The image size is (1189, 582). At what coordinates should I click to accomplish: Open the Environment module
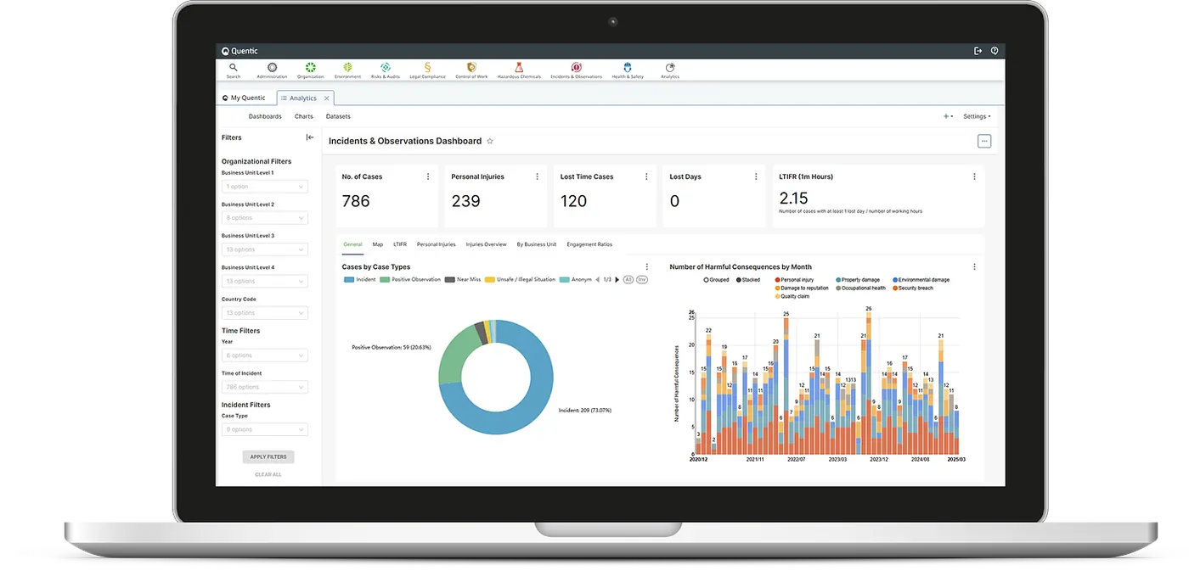(347, 70)
